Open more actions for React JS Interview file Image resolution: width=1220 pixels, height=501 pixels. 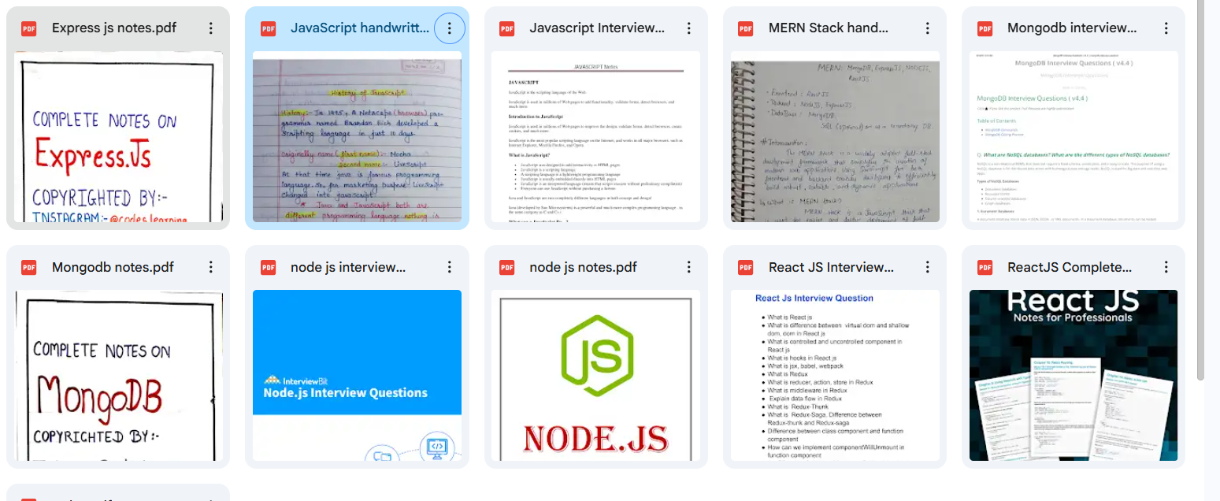[x=927, y=268]
